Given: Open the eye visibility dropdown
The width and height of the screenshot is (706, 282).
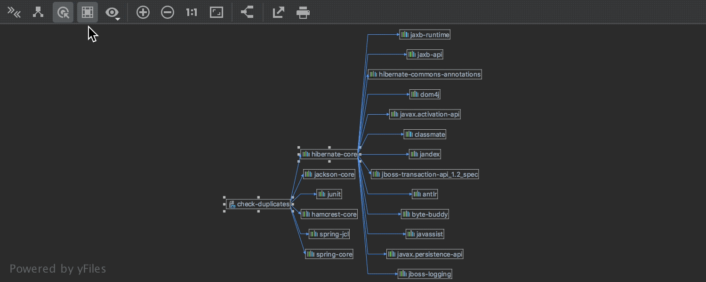Looking at the screenshot, I should [x=112, y=13].
